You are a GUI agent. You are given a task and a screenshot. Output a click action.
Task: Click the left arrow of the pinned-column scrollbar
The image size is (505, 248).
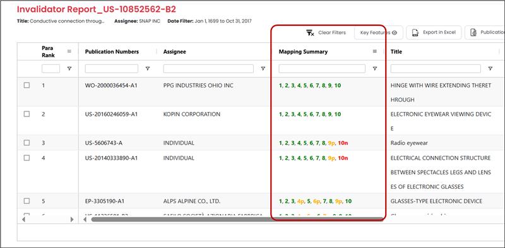pyautogui.click(x=23, y=220)
